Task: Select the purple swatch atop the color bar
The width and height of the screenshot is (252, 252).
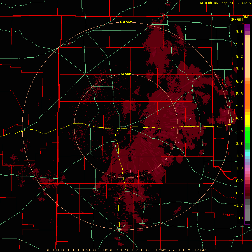Action: click(247, 28)
